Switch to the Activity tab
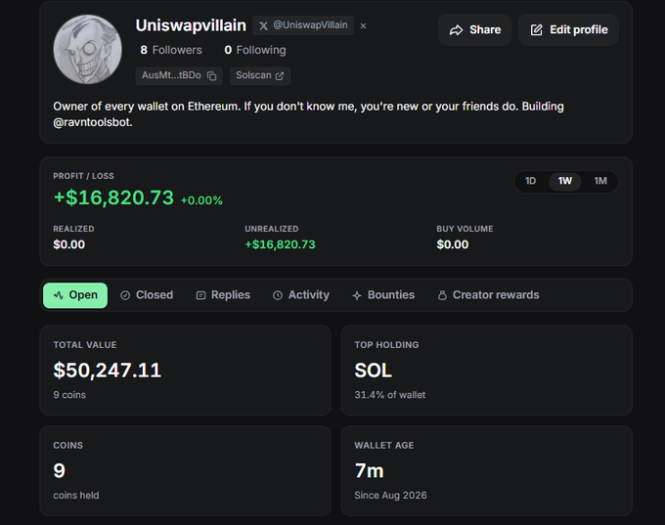665x525 pixels. [x=301, y=295]
